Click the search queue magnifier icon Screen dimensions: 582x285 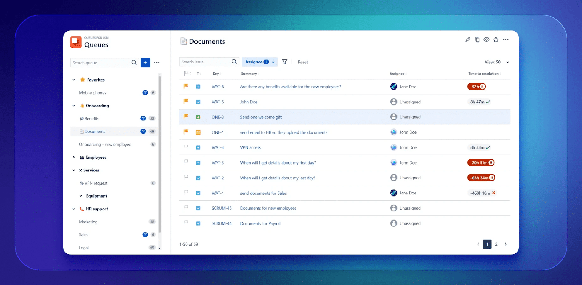point(134,63)
